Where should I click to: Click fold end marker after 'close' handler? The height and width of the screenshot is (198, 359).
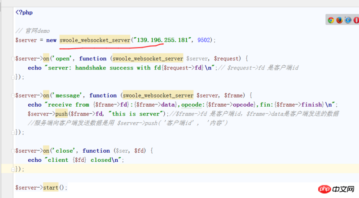click(x=13, y=169)
